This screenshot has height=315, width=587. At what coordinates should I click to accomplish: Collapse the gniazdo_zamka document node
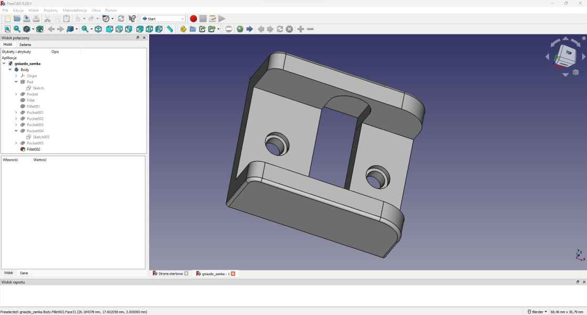(4, 64)
